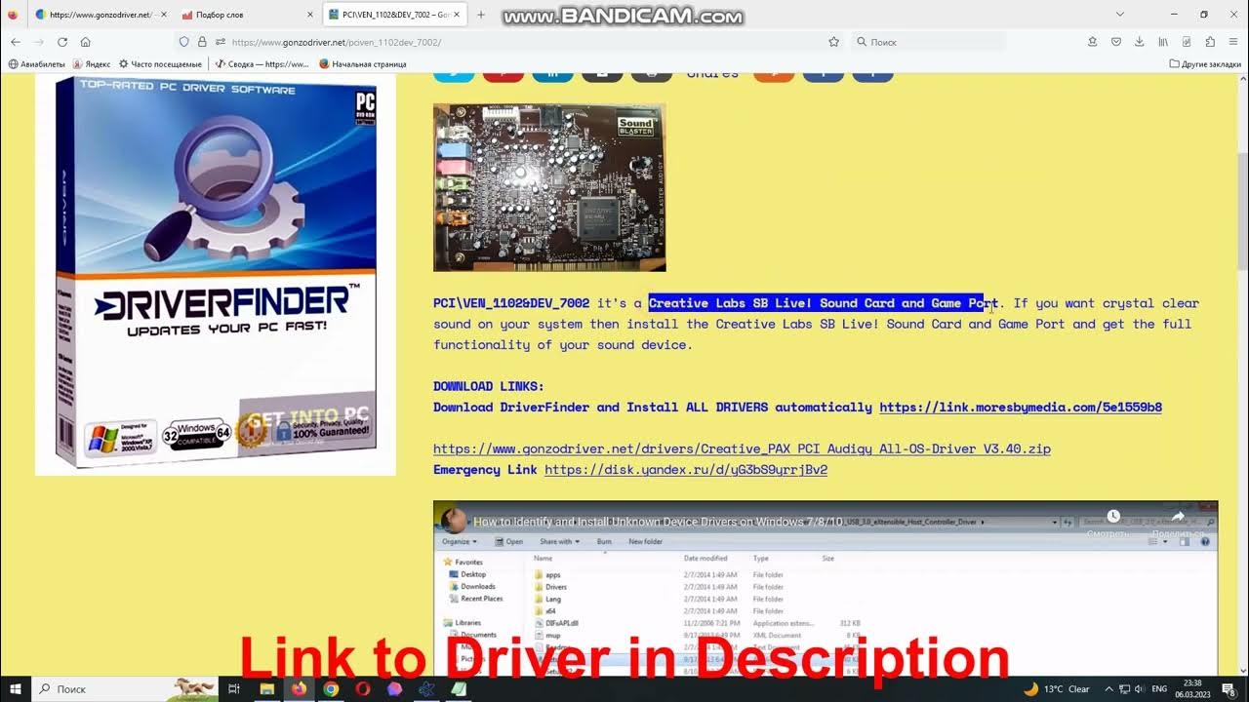This screenshot has width=1249, height=702.
Task: Open the downloads panel arrow
Action: (1140, 42)
